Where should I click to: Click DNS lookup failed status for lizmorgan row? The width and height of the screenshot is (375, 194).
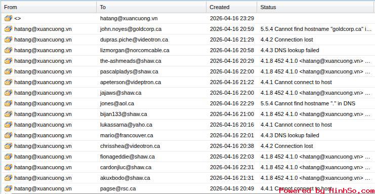click(289, 50)
